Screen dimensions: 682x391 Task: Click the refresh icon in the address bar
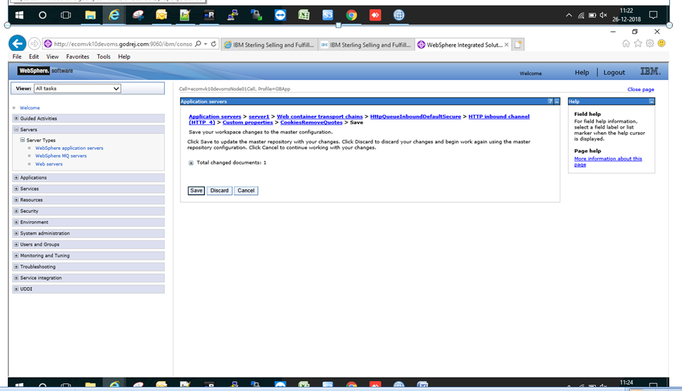coord(213,44)
